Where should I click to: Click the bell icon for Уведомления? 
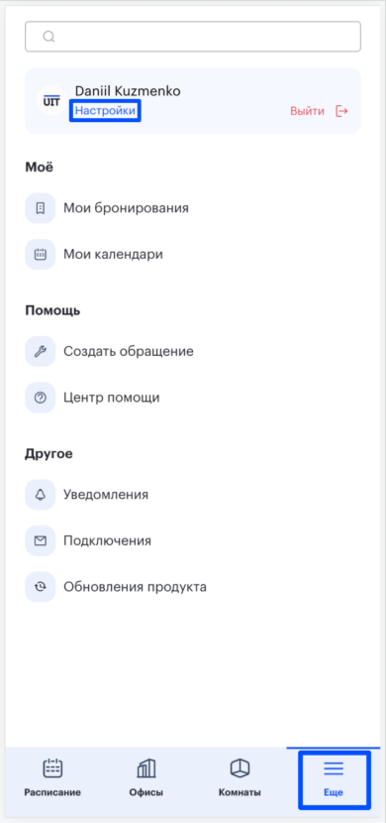[x=41, y=495]
